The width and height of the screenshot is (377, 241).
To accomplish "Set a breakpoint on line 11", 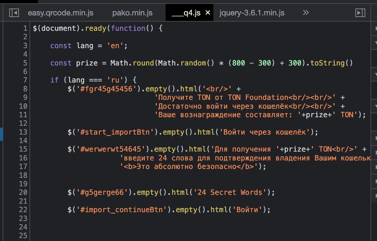I will 23,115.
